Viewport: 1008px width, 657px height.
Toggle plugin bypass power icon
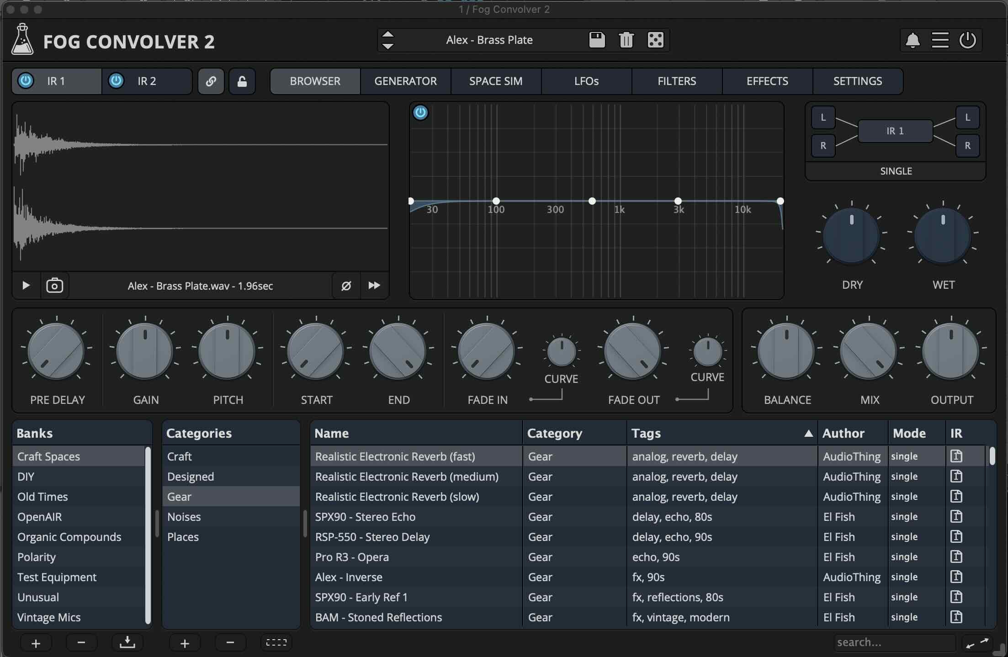[x=968, y=40]
